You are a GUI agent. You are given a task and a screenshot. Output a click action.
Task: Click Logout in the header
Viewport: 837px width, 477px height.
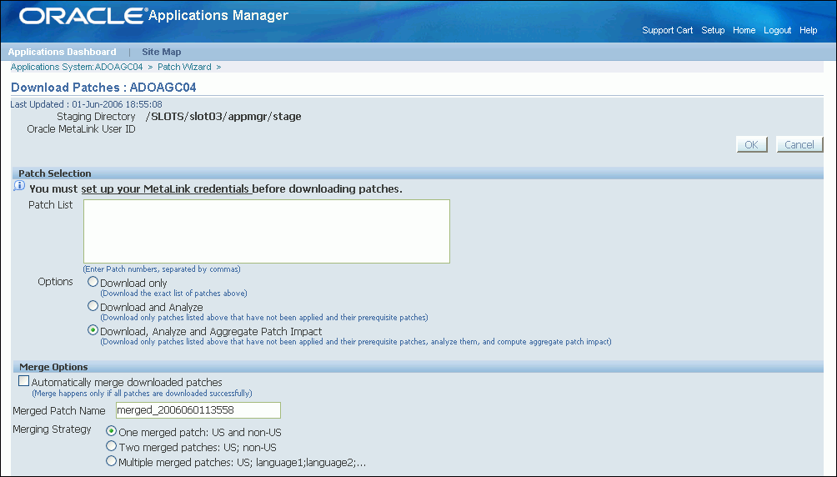click(777, 31)
